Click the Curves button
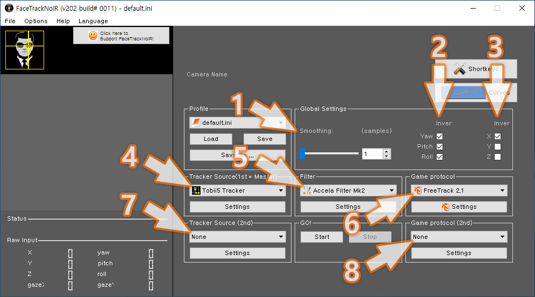Screen dimensions: 535x297 pyautogui.click(x=476, y=93)
